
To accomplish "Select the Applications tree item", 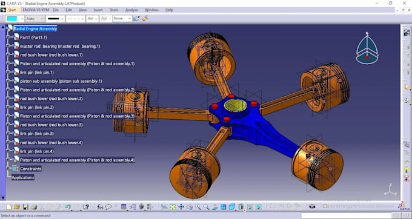I will 23,178.
